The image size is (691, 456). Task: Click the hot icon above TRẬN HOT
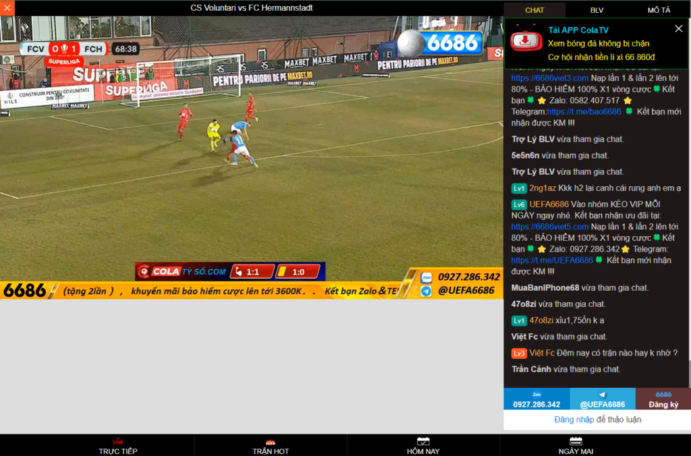coord(271,441)
